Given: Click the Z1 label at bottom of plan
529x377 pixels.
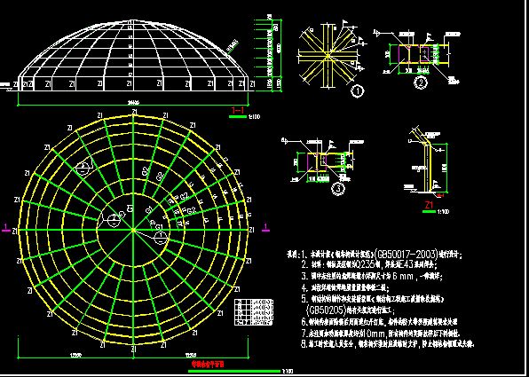Looking at the screenshot, I should tap(134, 349).
